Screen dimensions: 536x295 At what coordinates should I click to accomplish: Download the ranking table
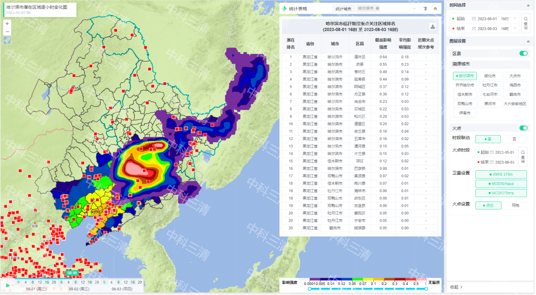tap(432, 26)
